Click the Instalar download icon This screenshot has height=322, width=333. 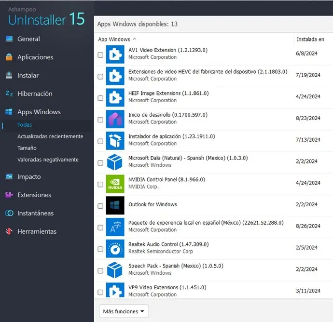(9, 75)
